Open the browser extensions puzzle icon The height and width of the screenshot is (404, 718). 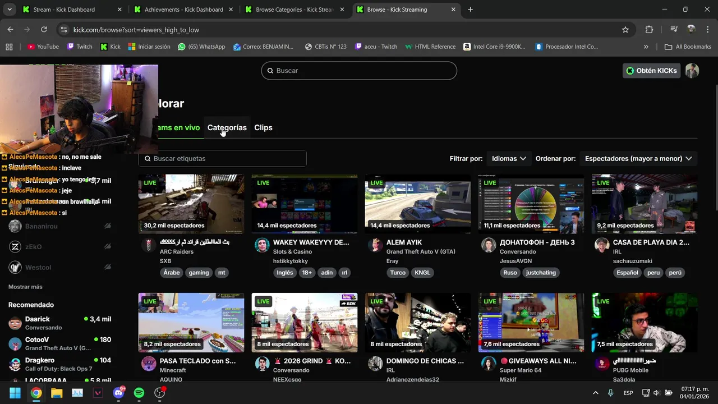tap(649, 30)
